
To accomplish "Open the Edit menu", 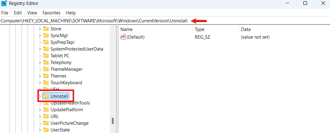I will pos(18,13).
